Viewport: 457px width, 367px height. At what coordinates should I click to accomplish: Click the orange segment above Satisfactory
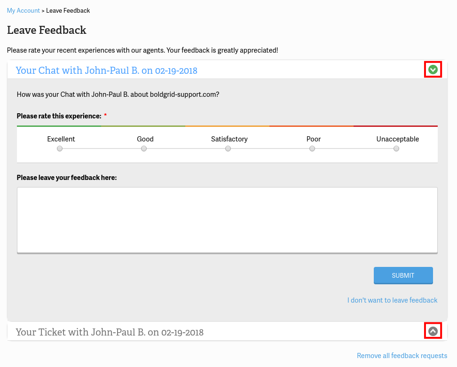(x=227, y=126)
